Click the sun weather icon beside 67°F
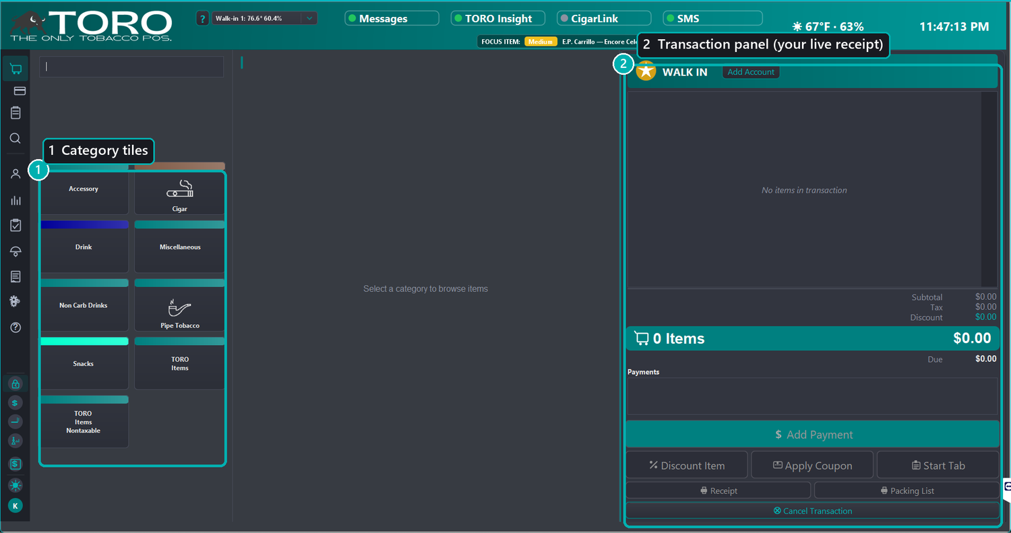The width and height of the screenshot is (1011, 533). click(x=797, y=27)
